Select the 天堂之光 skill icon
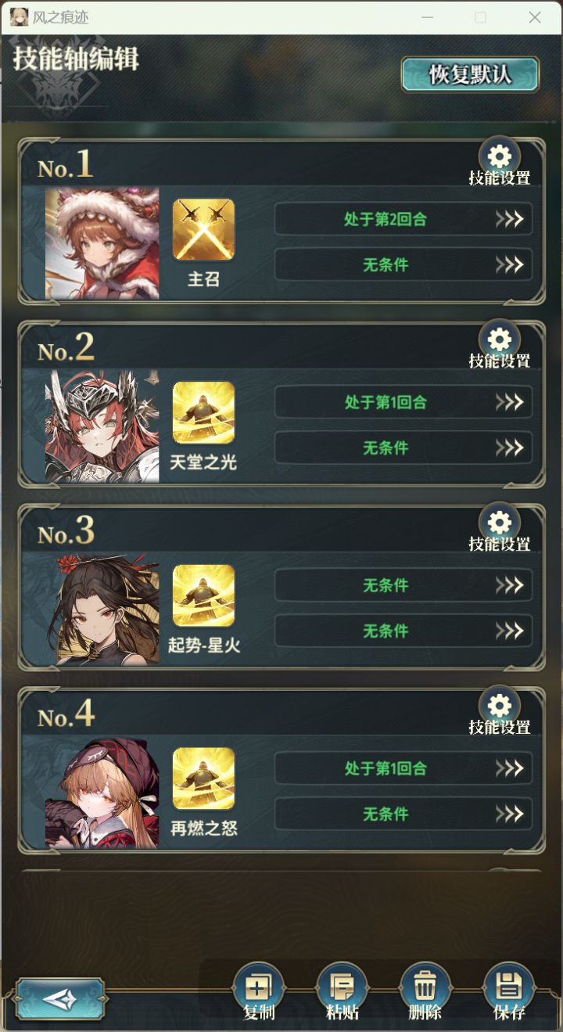This screenshot has height=1032, width=563. click(203, 412)
